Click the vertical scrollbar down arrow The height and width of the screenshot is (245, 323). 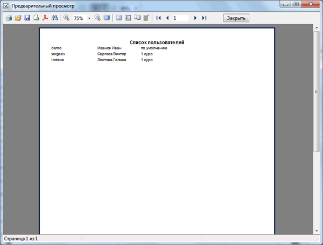[317, 231]
